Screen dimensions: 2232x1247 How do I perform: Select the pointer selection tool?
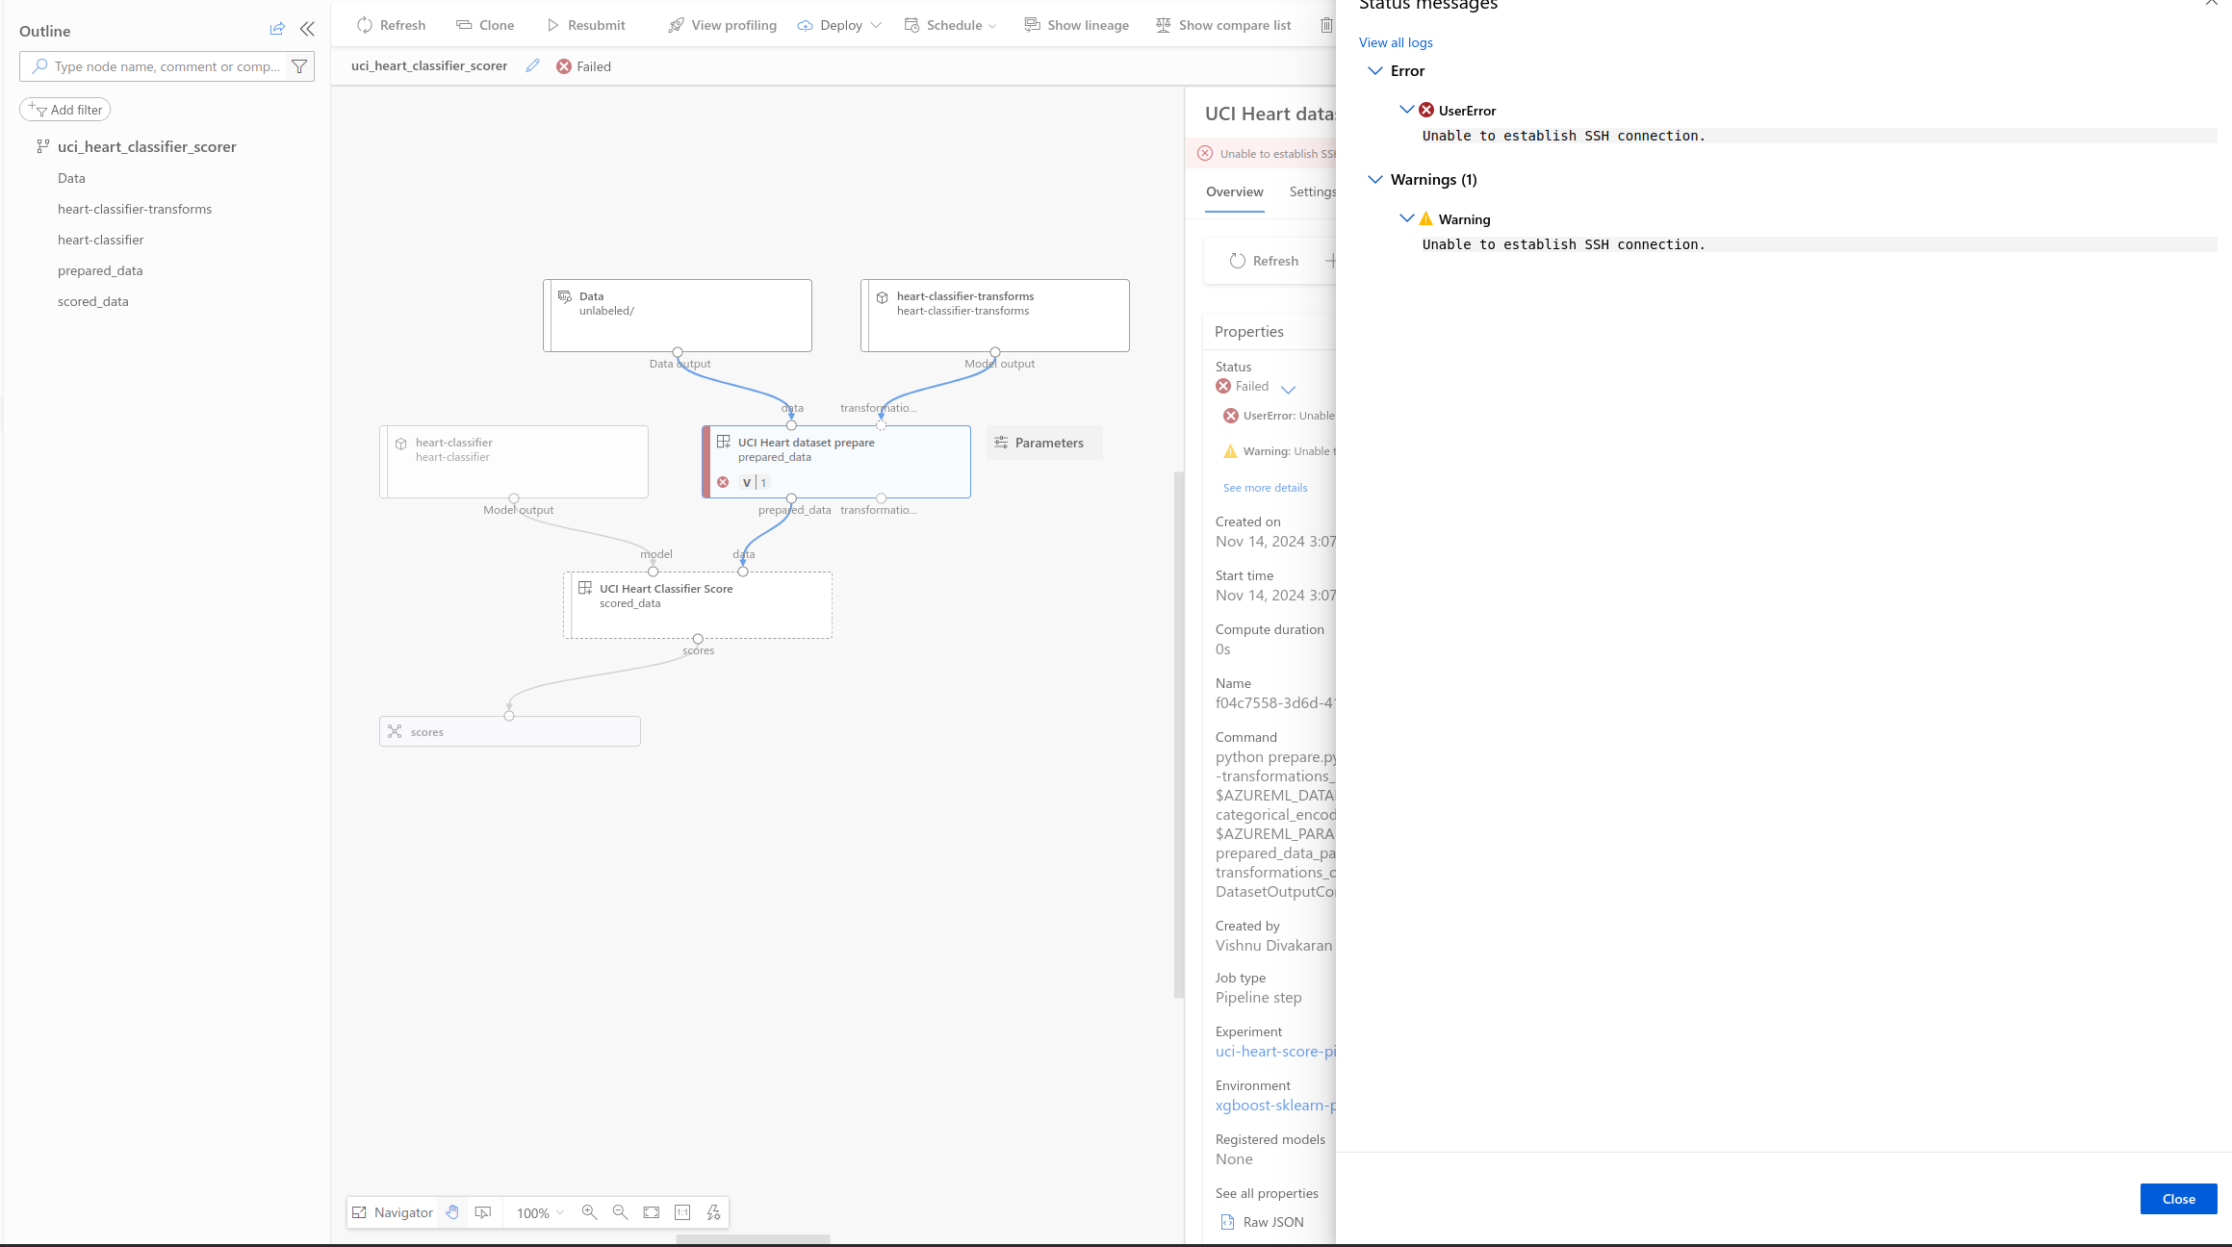pyautogui.click(x=483, y=1212)
